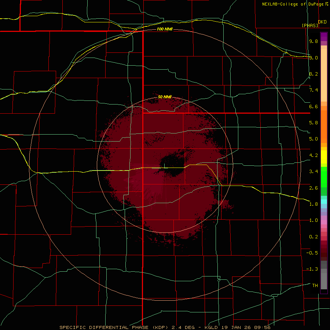Viewport: 330px width, 330px height.
Task: Select the 2.6 scale value
Action: [x=313, y=188]
